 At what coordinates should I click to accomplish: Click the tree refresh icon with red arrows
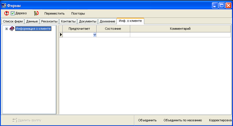pyautogui.click(x=36, y=13)
